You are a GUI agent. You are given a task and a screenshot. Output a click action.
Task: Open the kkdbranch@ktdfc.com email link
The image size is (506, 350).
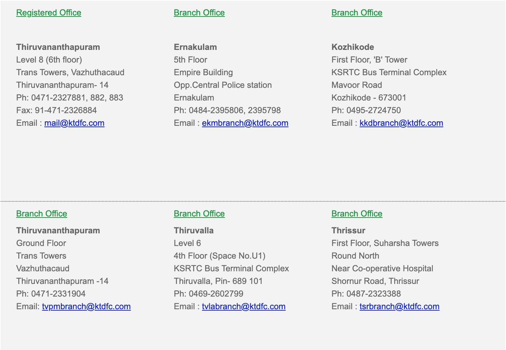coord(401,123)
